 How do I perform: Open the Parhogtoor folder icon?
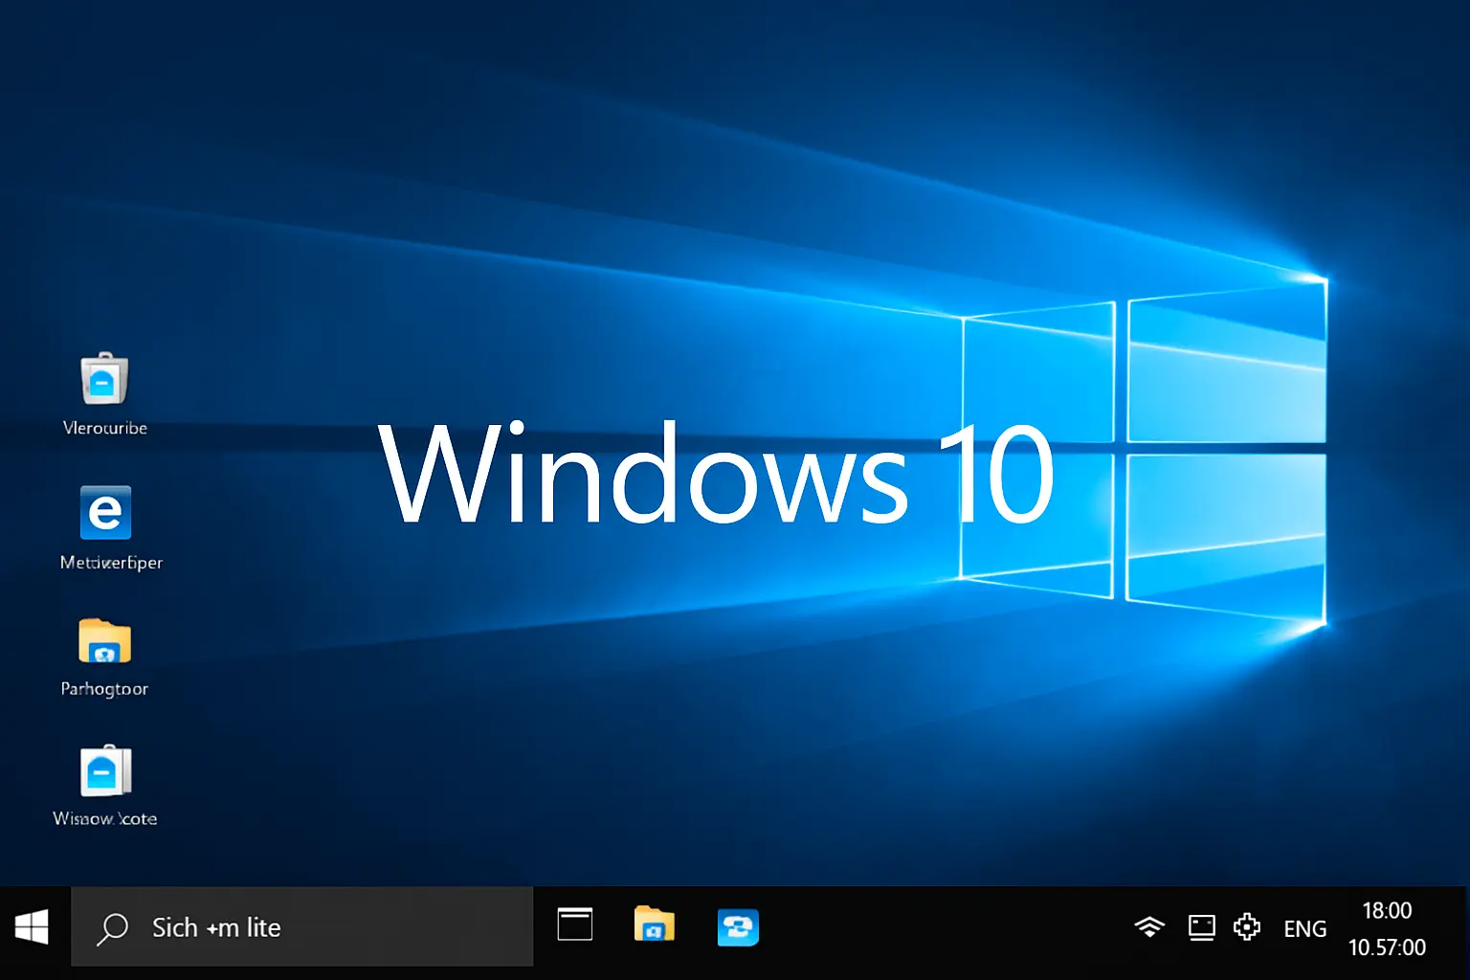click(x=104, y=641)
